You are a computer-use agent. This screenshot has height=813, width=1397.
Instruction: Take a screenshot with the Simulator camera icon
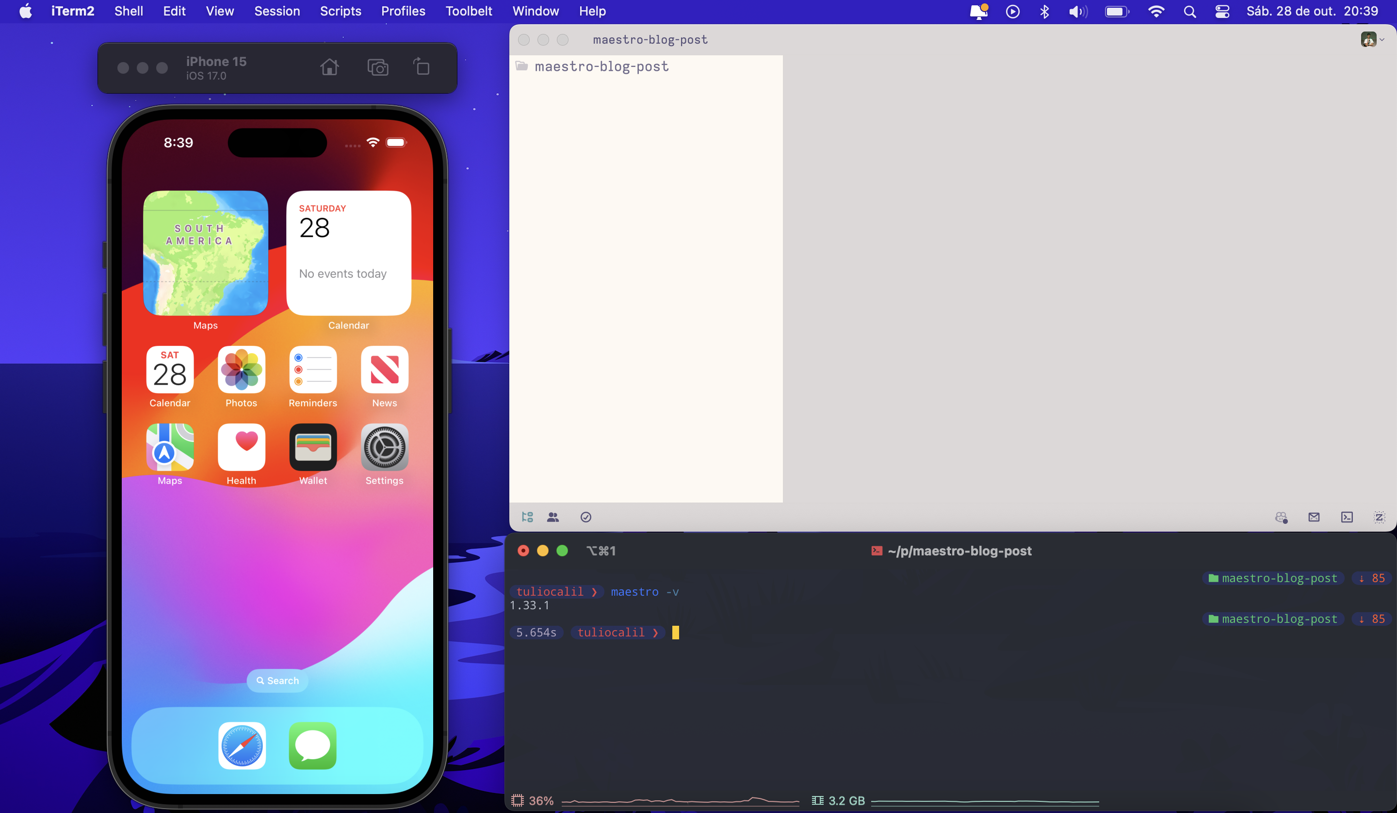click(x=378, y=67)
